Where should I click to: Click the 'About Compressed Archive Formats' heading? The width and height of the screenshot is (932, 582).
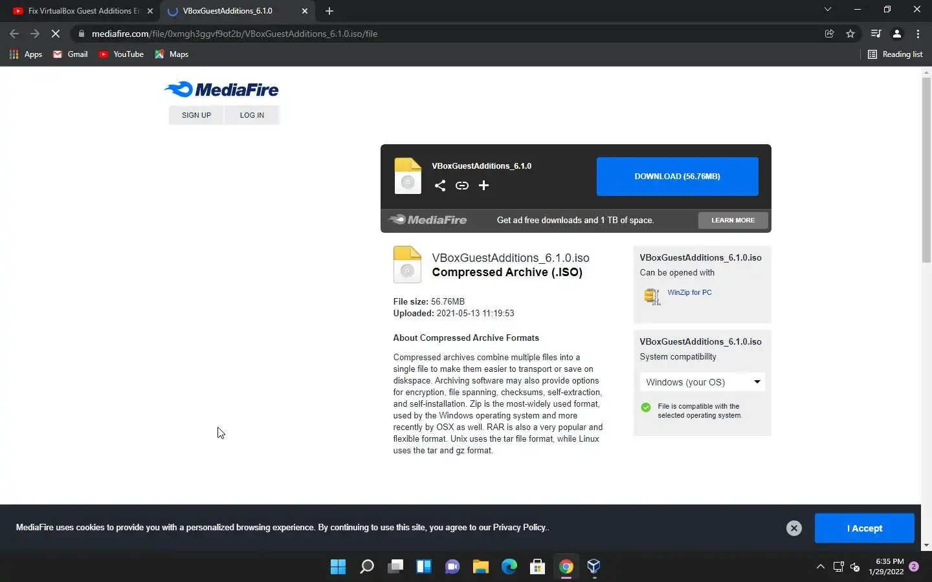[466, 338]
